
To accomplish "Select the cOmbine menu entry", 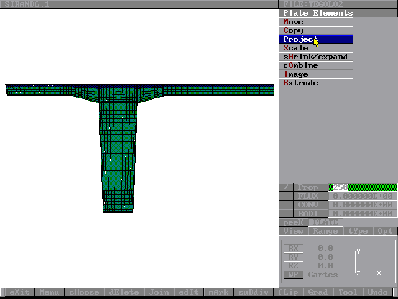I will click(x=316, y=65).
